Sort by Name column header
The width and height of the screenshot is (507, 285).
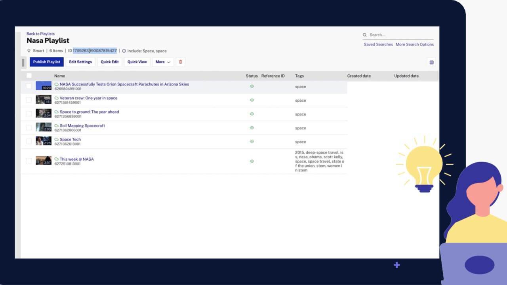click(x=59, y=76)
